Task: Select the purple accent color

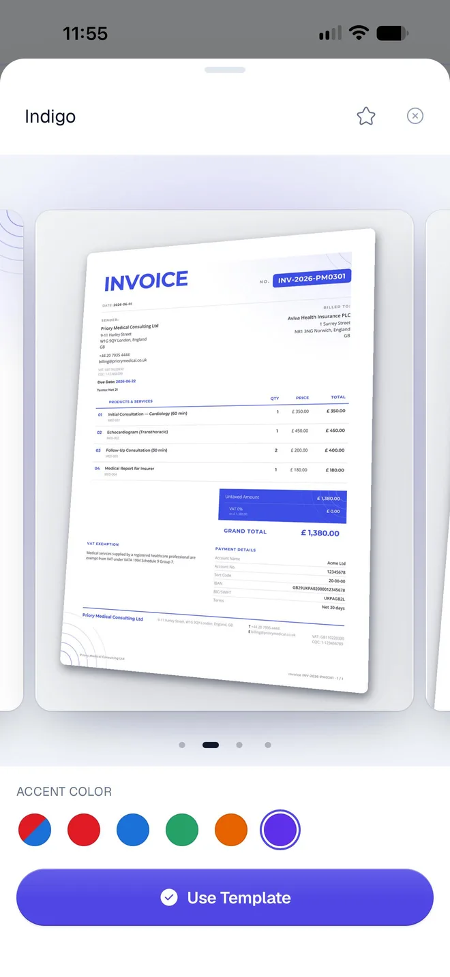Action: tap(280, 830)
